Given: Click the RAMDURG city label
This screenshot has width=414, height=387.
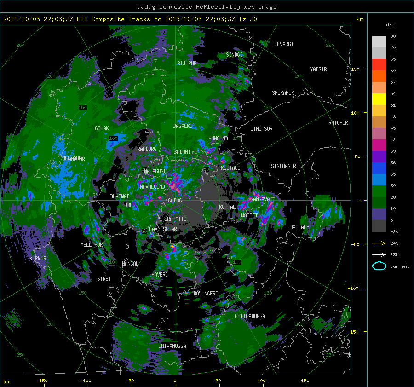Looking at the screenshot, I should coord(147,149).
